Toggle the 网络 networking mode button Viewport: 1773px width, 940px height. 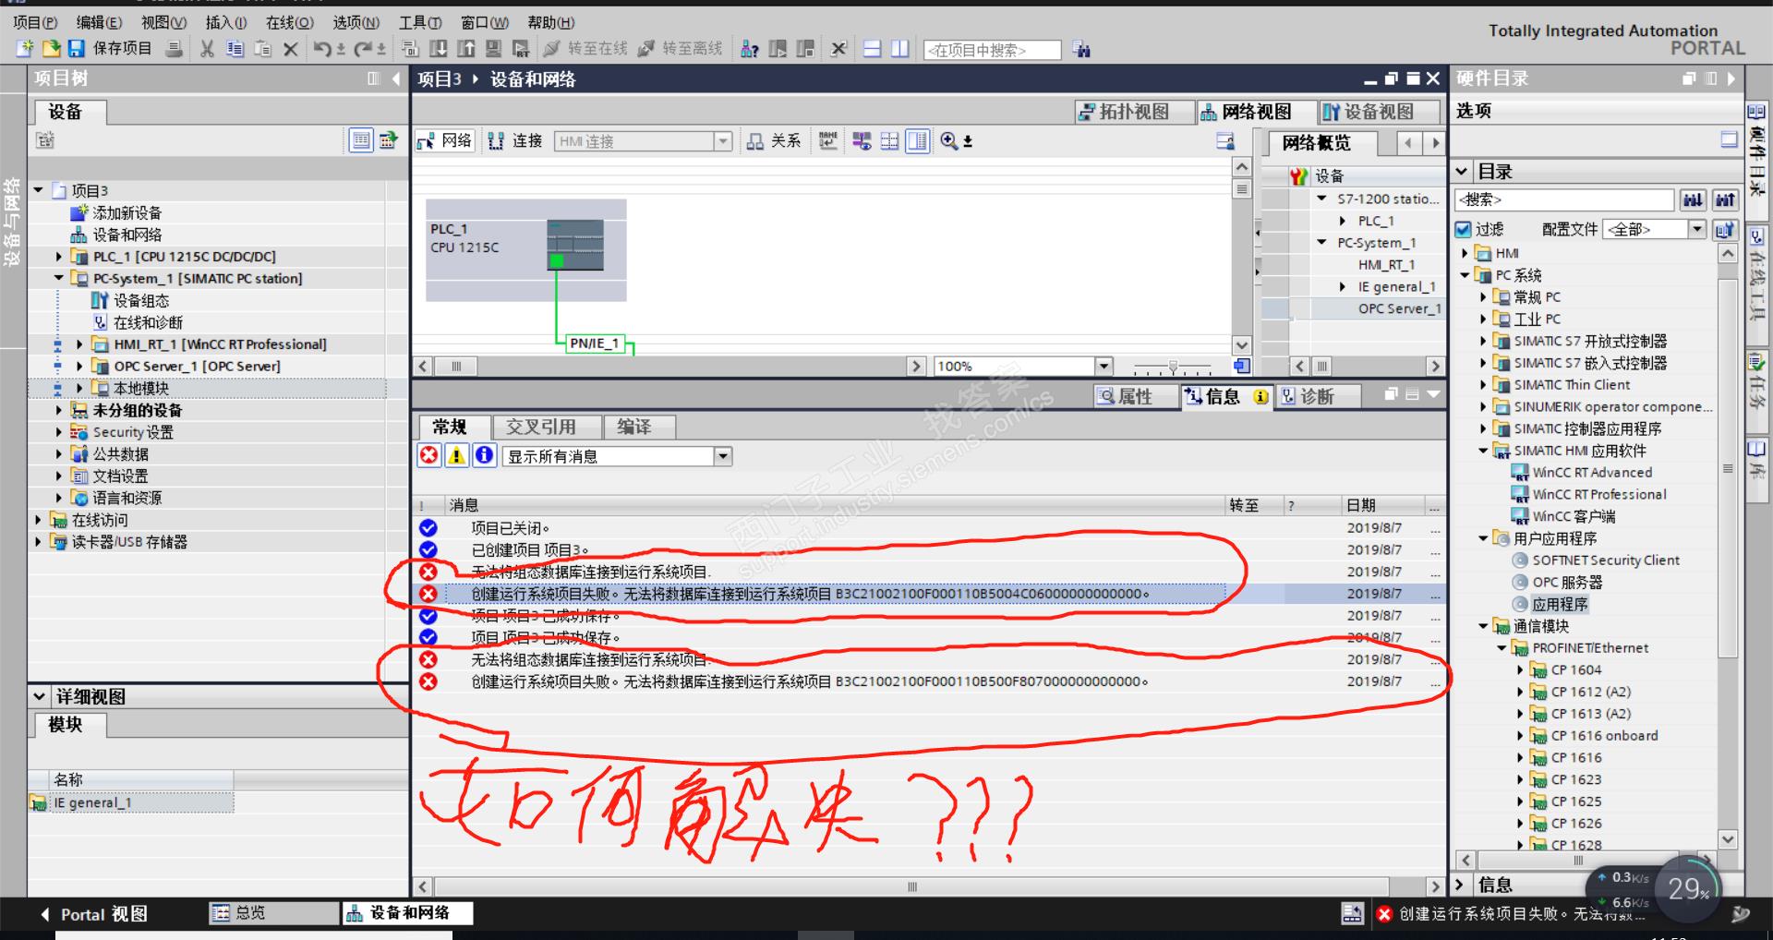tap(444, 140)
